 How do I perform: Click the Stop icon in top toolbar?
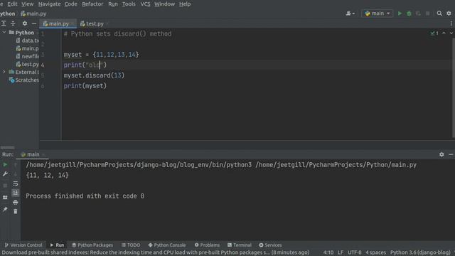427,14
